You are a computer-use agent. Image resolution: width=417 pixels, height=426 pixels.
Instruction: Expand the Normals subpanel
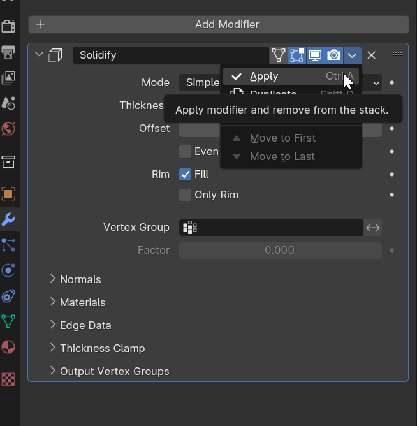click(53, 279)
